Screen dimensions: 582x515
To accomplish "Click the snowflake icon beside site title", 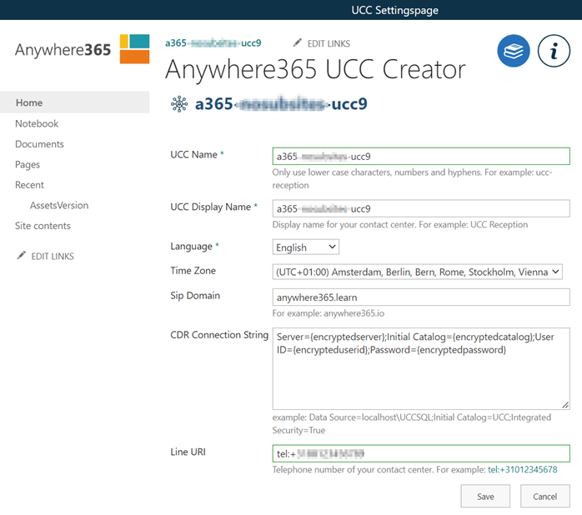I will pyautogui.click(x=178, y=104).
